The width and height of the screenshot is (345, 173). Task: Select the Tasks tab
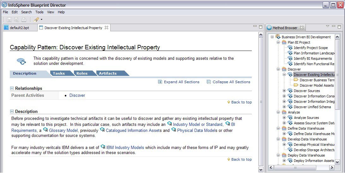pyautogui.click(x=59, y=73)
